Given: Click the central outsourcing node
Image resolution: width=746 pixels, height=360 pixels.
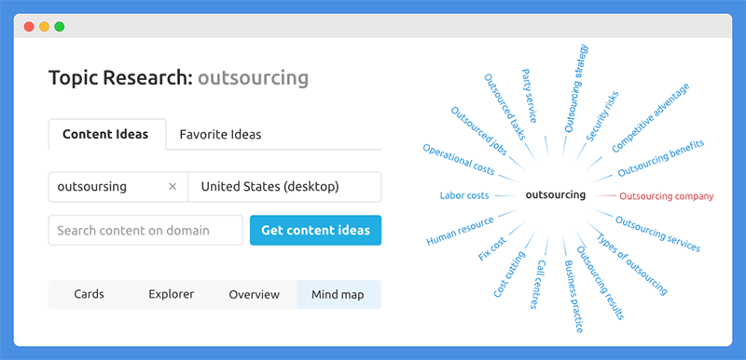Looking at the screenshot, I should [555, 195].
